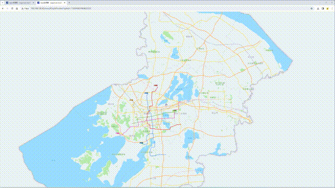This screenshot has height=188, width=335.
Task: Close the first browser tab
Action: (x=33, y=3)
